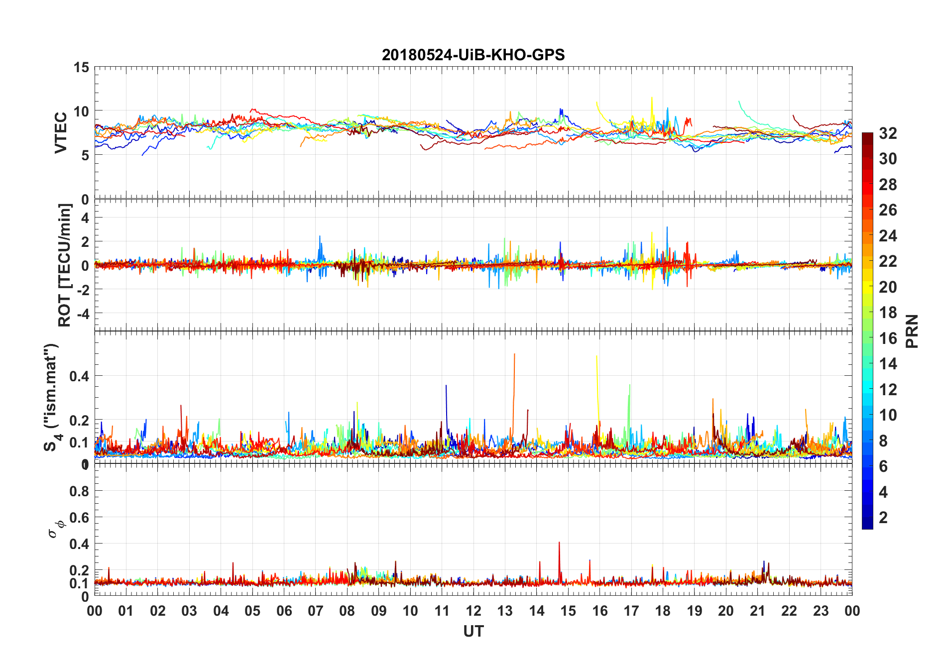Click PRN colorbar tick label 22

tap(888, 261)
